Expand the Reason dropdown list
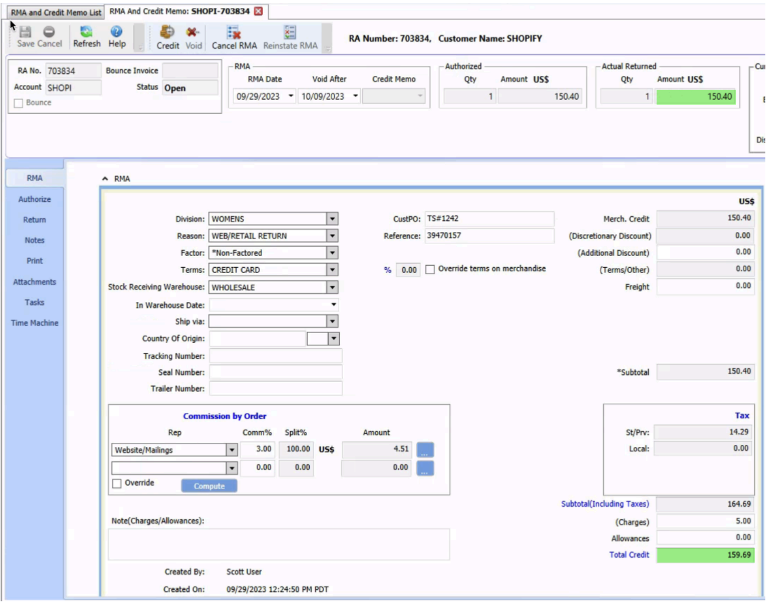The width and height of the screenshot is (767, 602). (x=332, y=236)
